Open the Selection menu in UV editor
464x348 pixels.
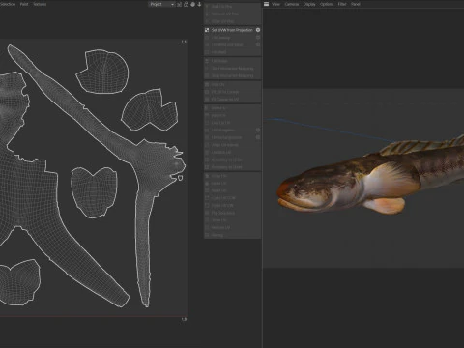pyautogui.click(x=7, y=4)
